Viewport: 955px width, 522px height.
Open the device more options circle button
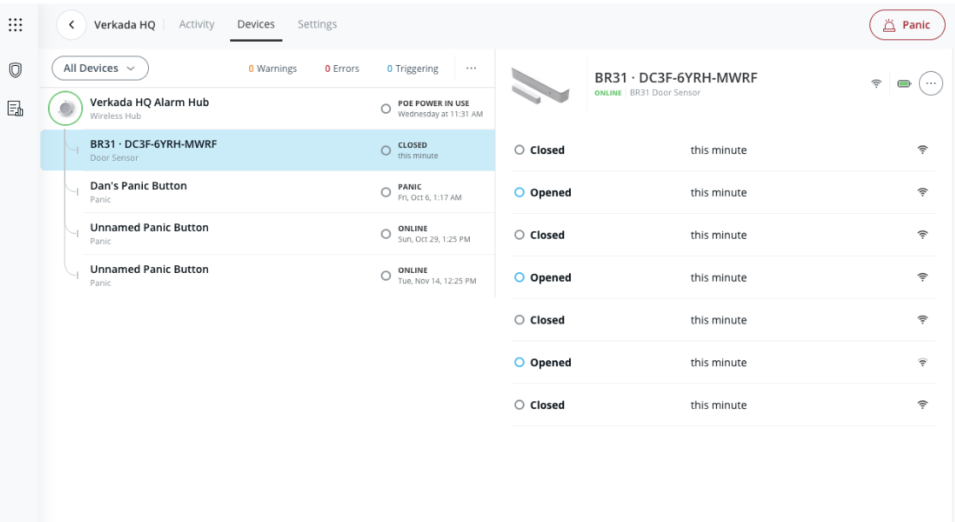tap(930, 83)
